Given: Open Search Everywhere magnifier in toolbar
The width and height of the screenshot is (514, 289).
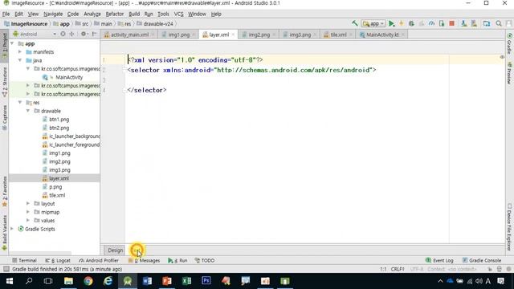Looking at the screenshot, I should coord(499,23).
